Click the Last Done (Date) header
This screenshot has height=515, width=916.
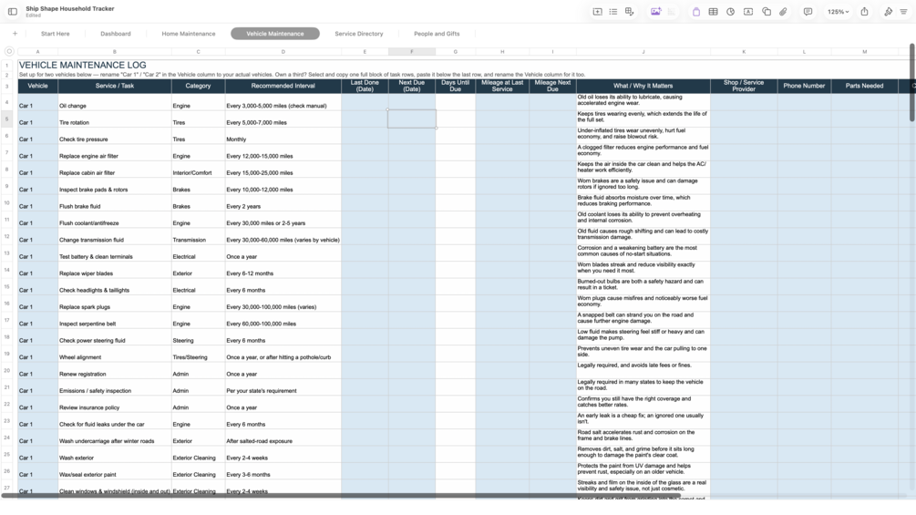365,86
